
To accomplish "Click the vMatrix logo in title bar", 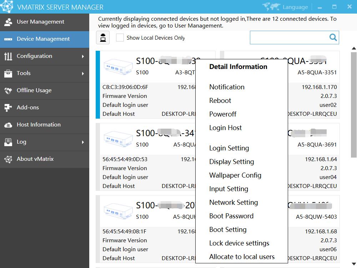I will pos(6,6).
